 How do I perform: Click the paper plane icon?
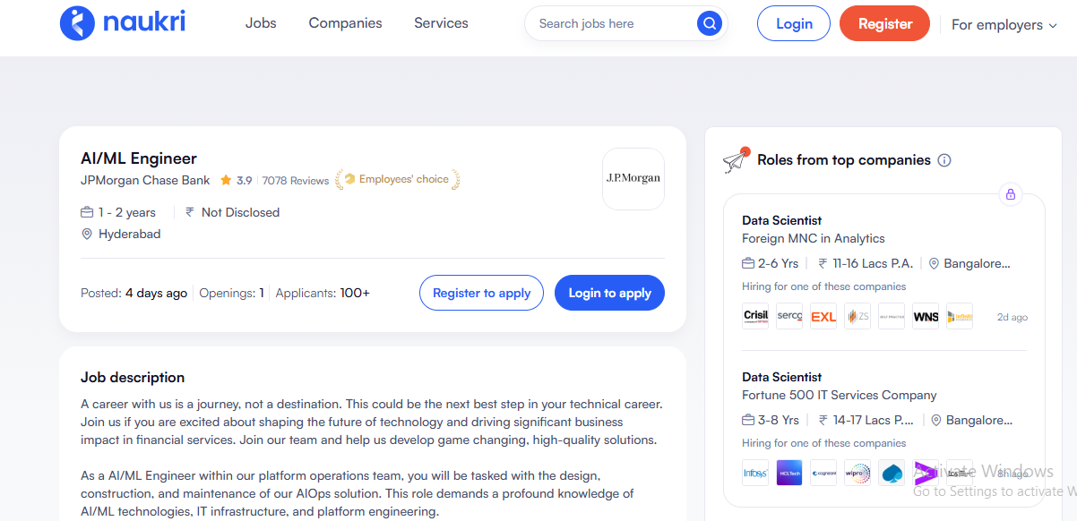(736, 160)
